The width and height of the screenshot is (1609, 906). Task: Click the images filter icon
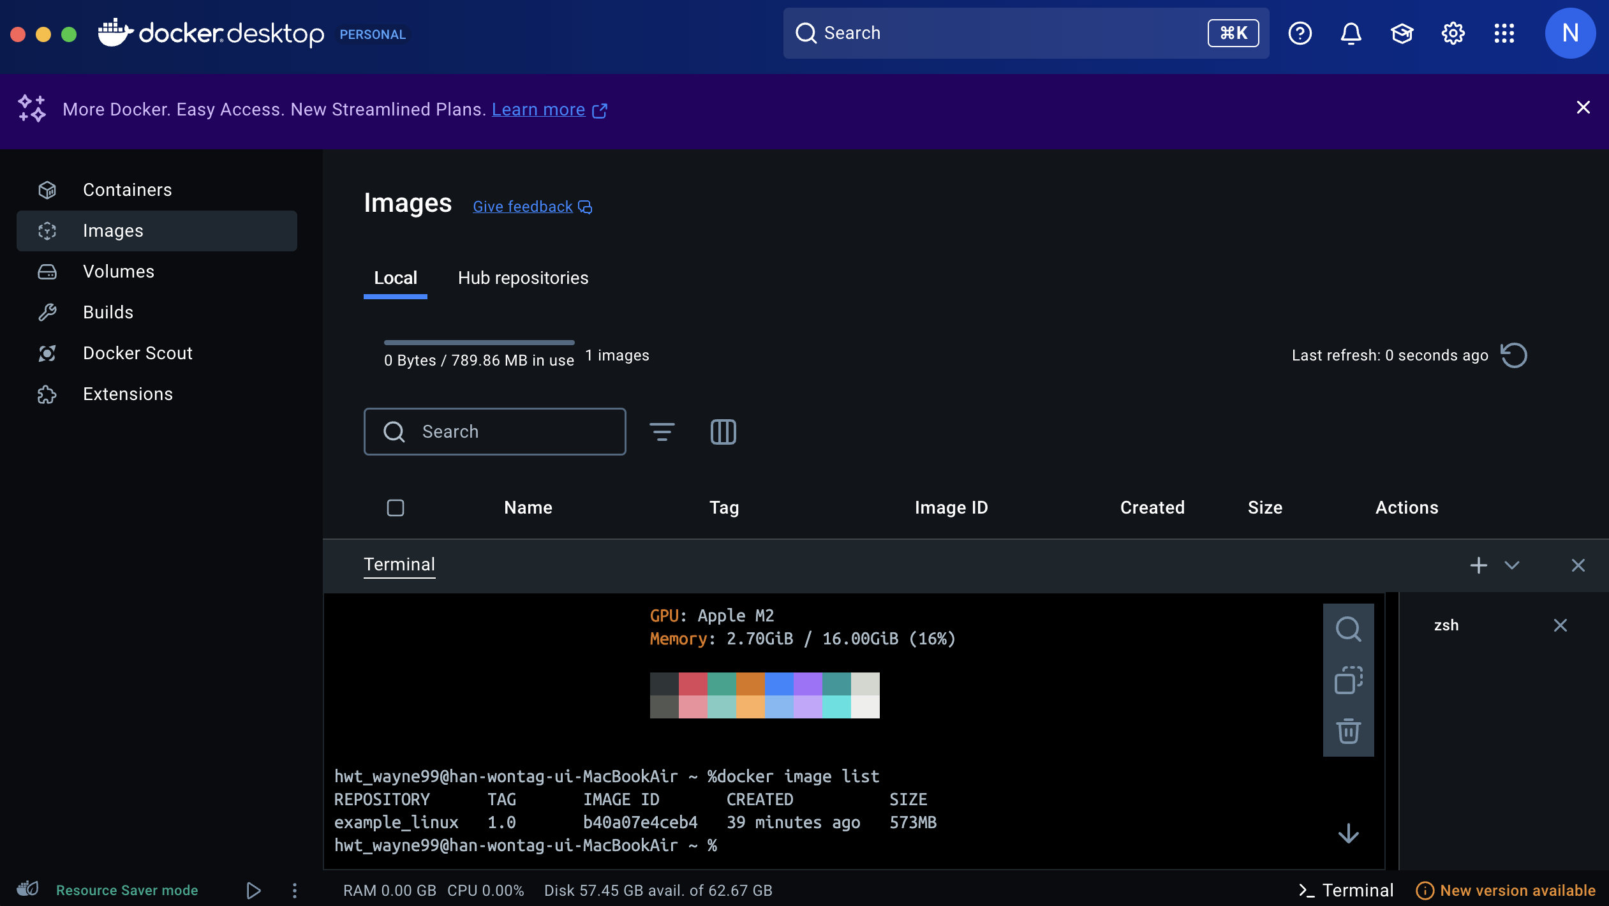tap(662, 432)
